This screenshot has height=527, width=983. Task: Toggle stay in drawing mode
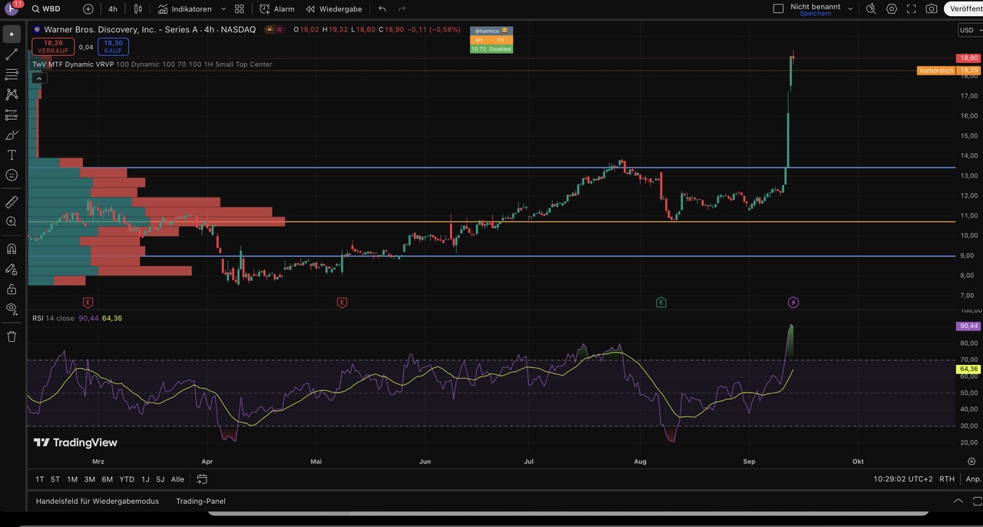(12, 269)
